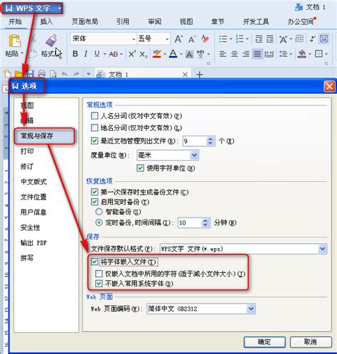This screenshot has height=354, width=337.
Task: Apply numbered list
Action: tap(240, 39)
